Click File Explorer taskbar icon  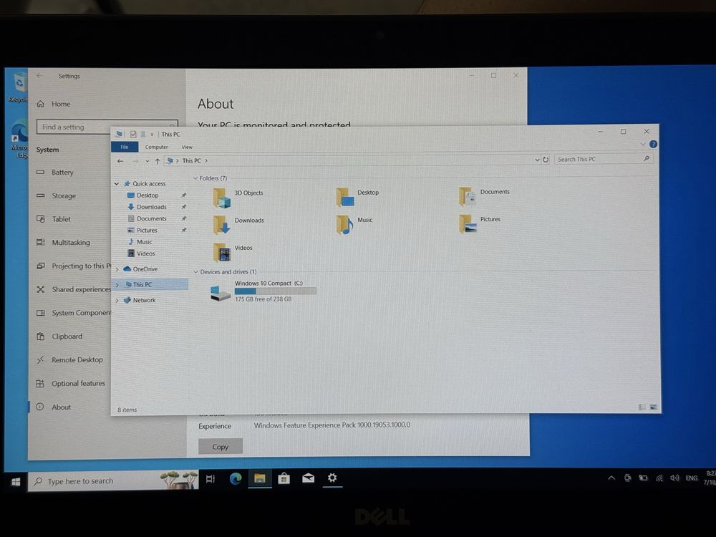coord(260,478)
